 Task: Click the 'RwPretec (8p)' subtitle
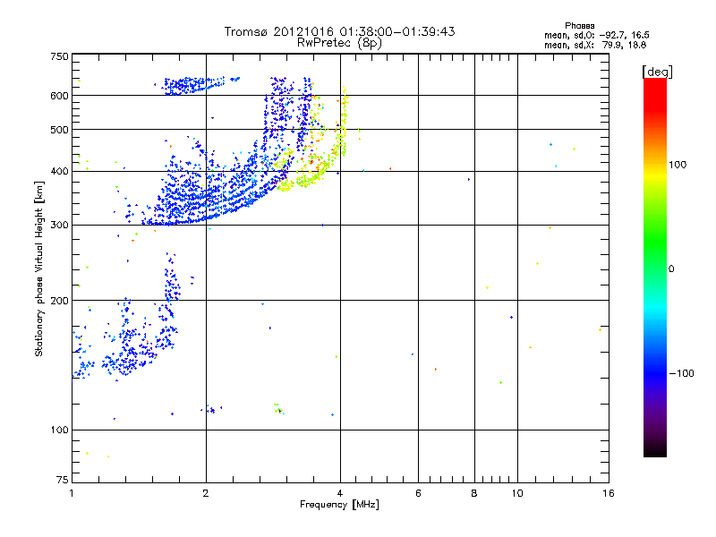pyautogui.click(x=339, y=43)
